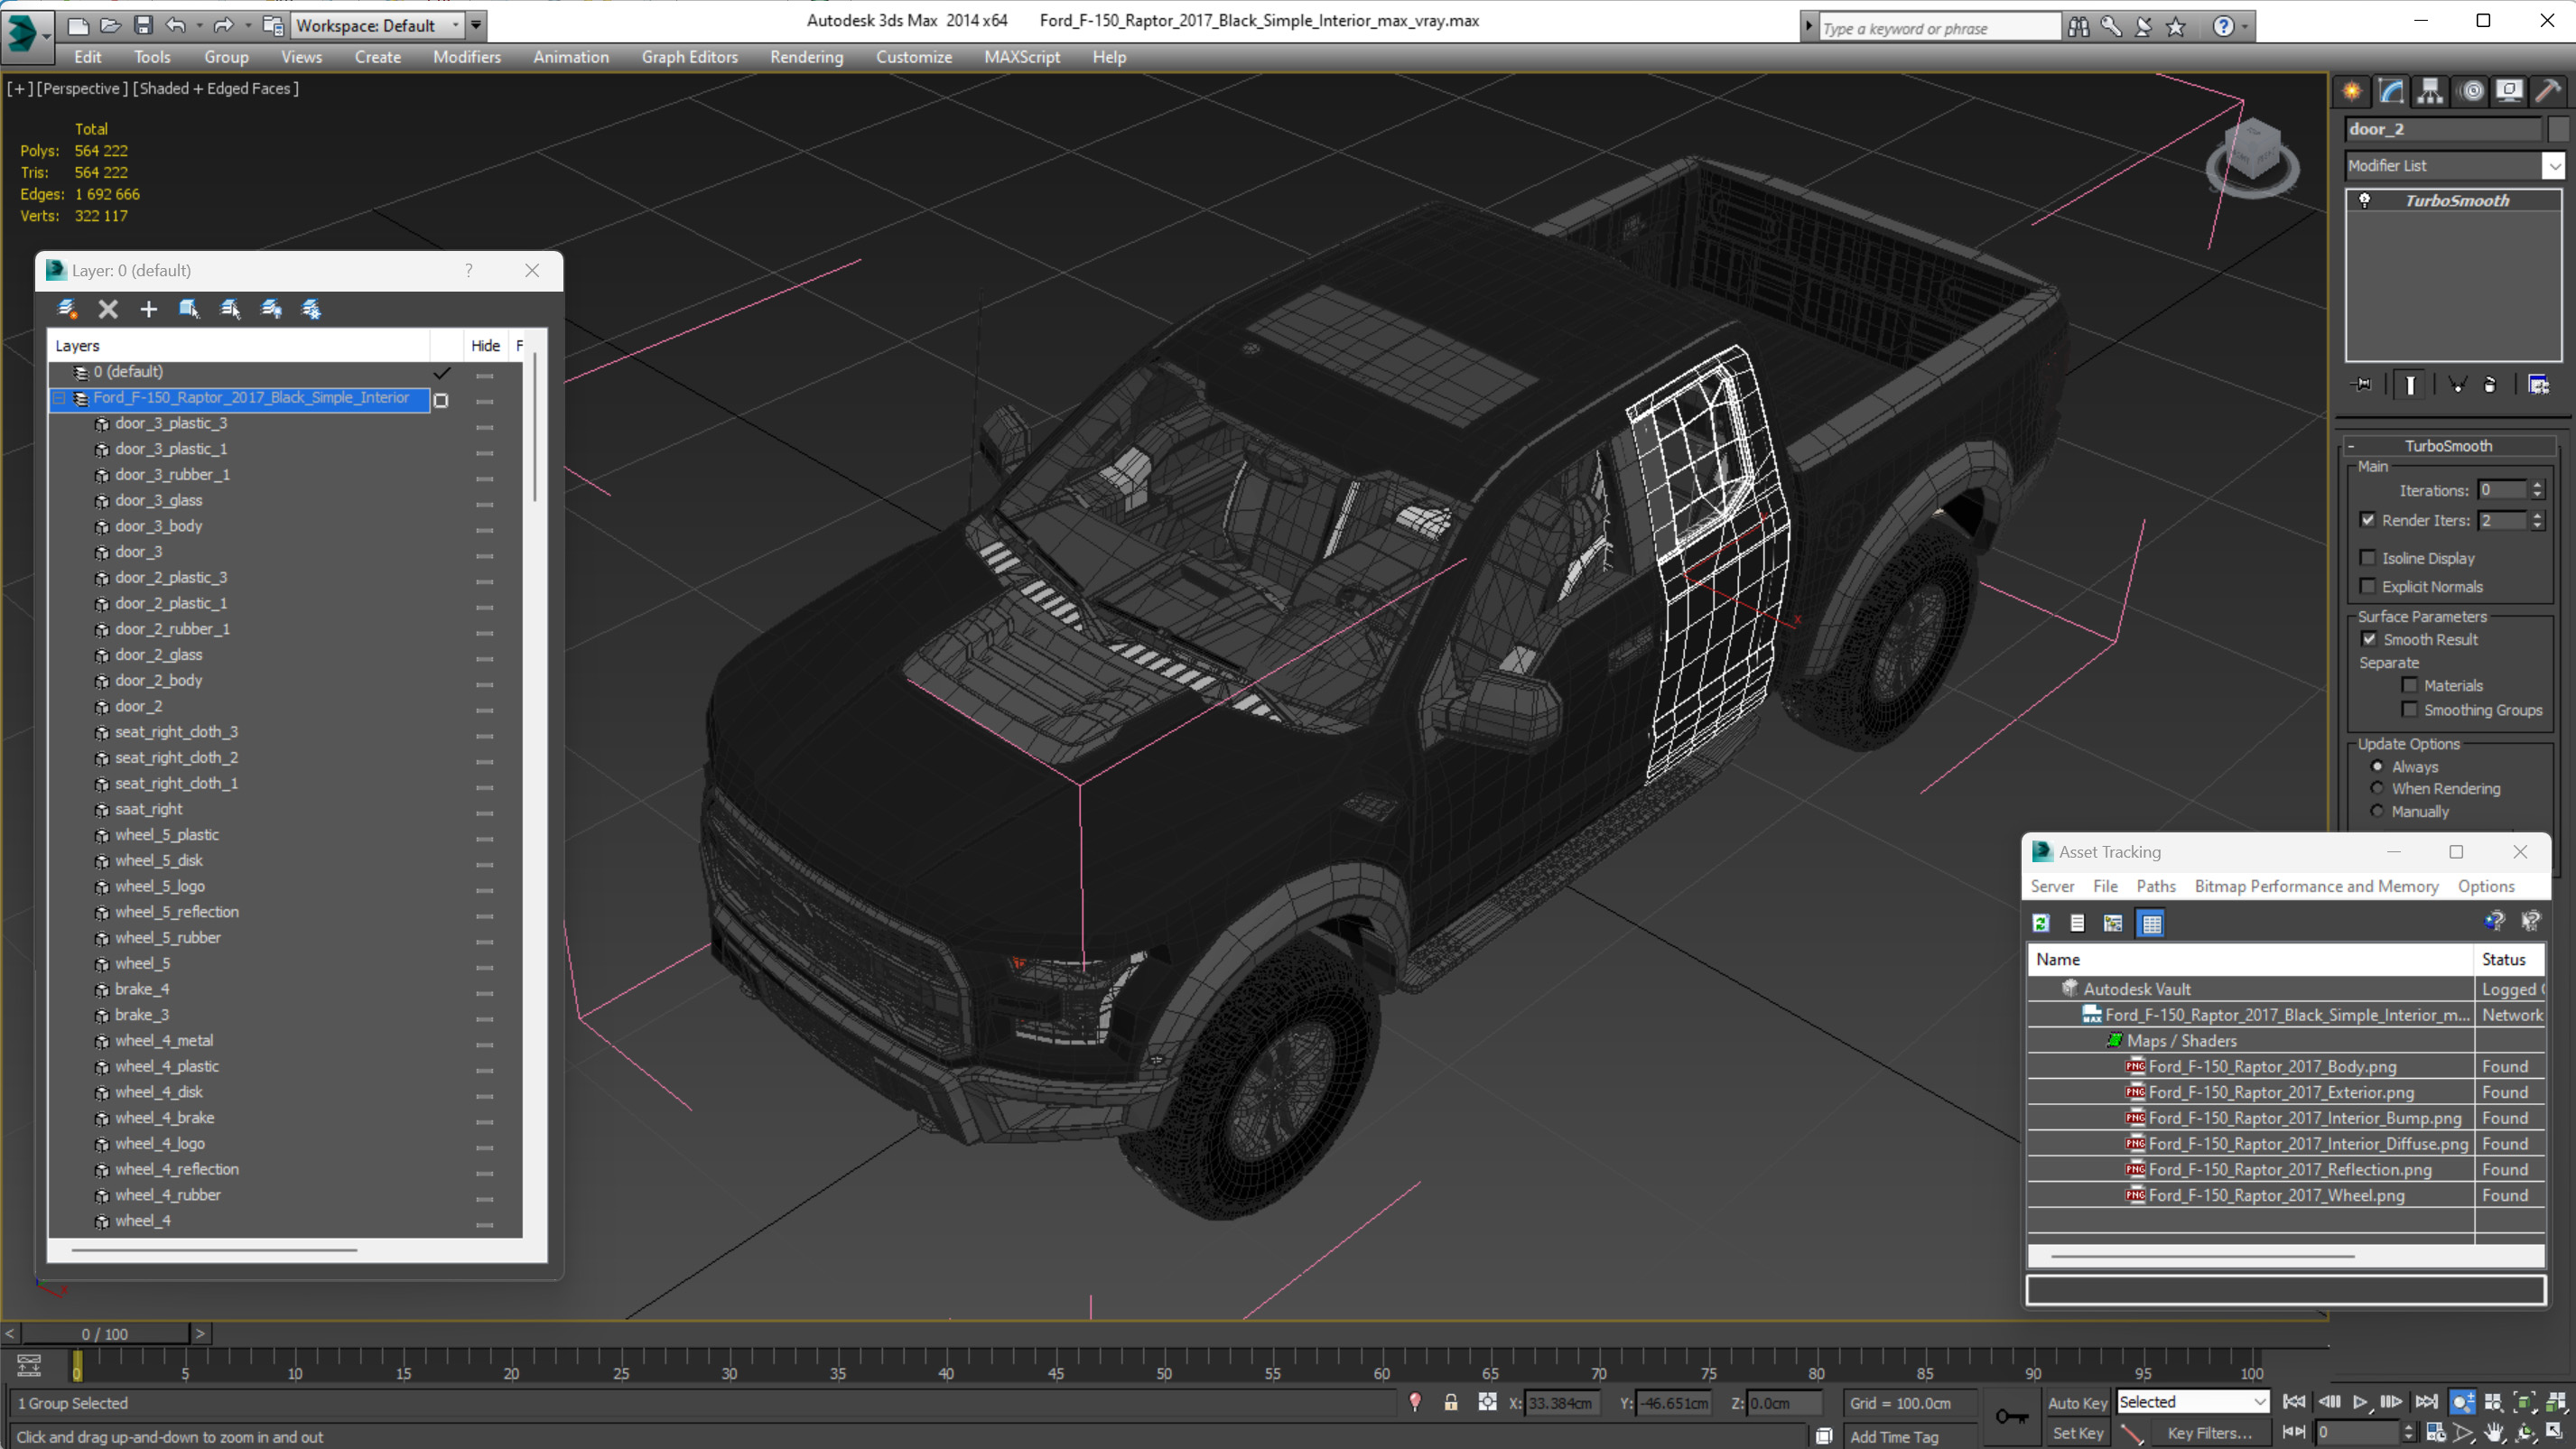
Task: Click the search binoculars icon
Action: click(x=2078, y=27)
